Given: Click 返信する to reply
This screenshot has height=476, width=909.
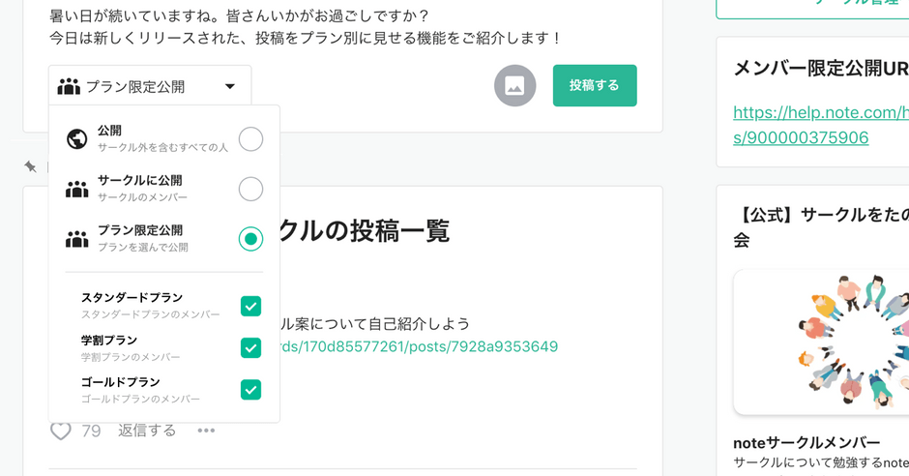Looking at the screenshot, I should [147, 431].
